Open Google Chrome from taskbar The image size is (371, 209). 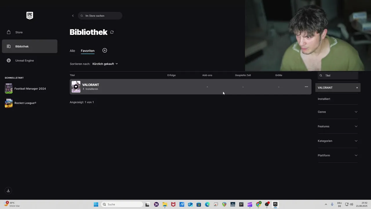tap(258, 204)
